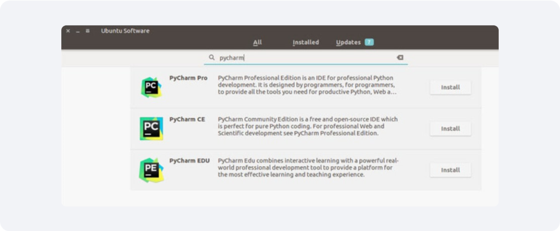Focus the search field containing pycharm
This screenshot has width=560, height=231.
306,57
